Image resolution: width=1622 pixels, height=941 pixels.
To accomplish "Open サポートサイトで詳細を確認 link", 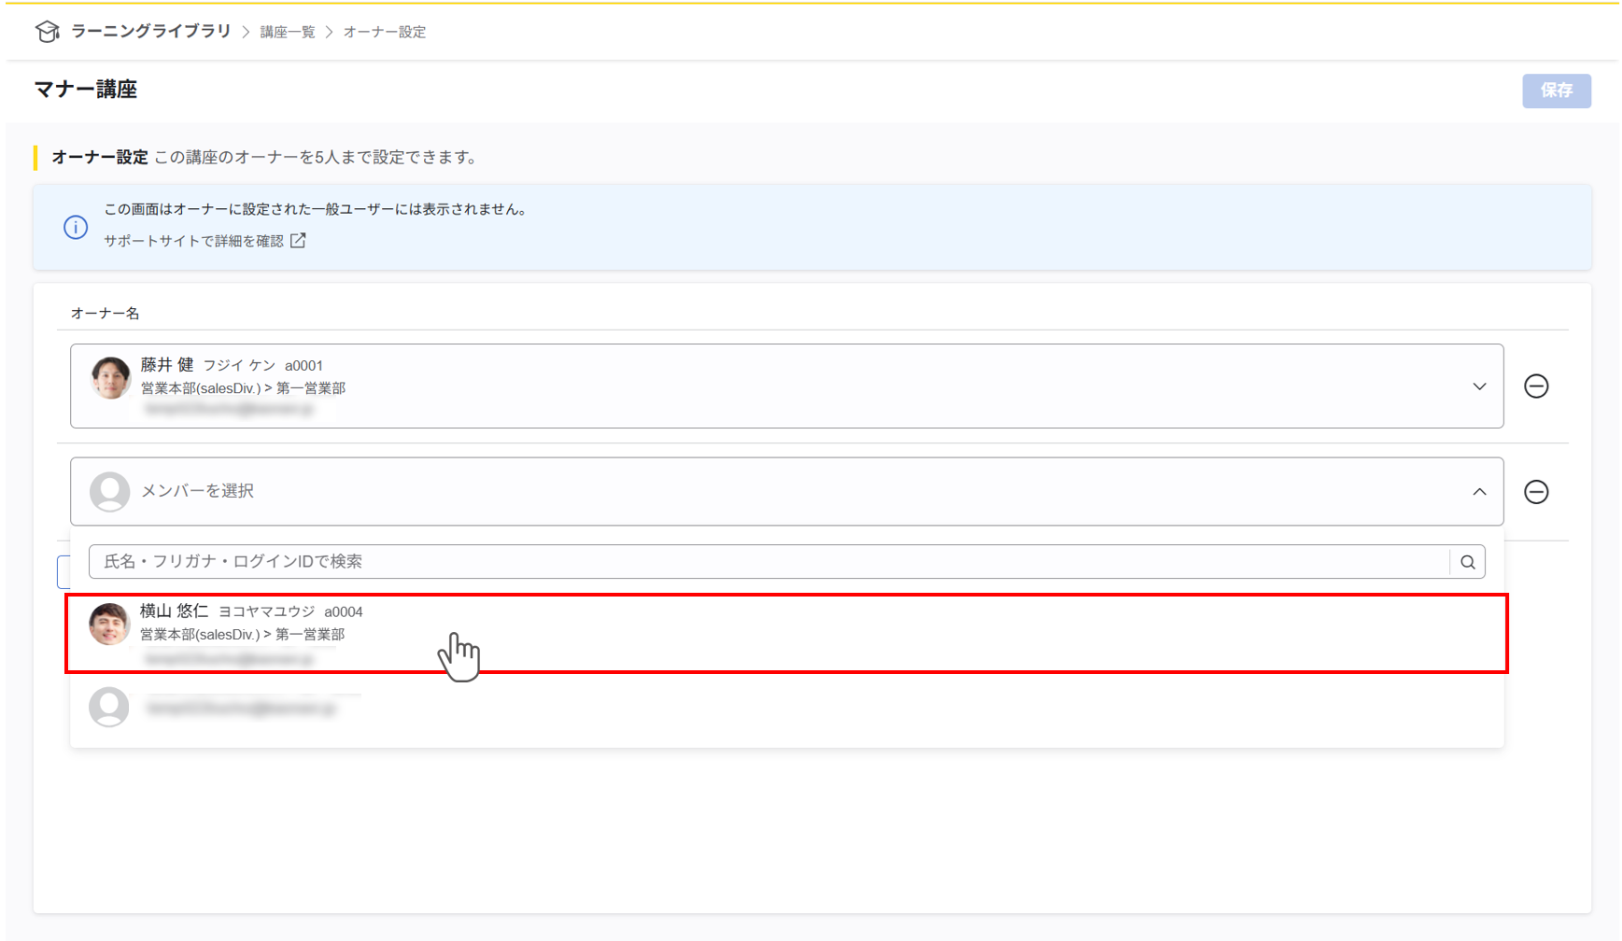I will pyautogui.click(x=193, y=241).
